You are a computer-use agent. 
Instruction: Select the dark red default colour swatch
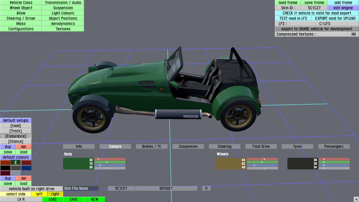click(26, 163)
